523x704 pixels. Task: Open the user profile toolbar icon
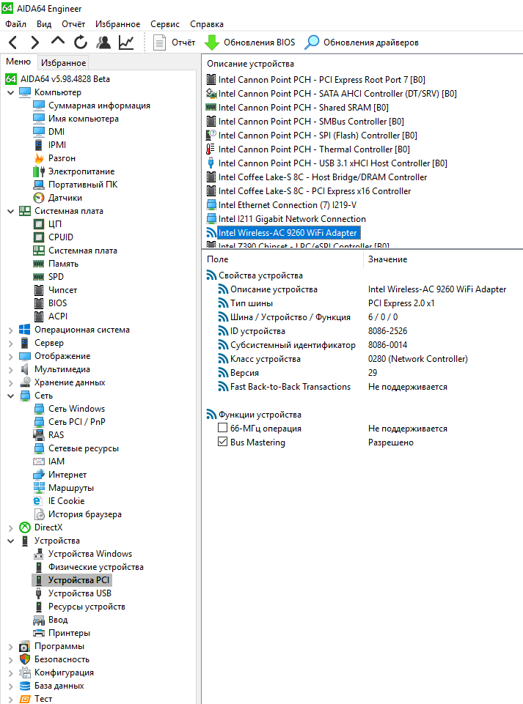tap(103, 42)
